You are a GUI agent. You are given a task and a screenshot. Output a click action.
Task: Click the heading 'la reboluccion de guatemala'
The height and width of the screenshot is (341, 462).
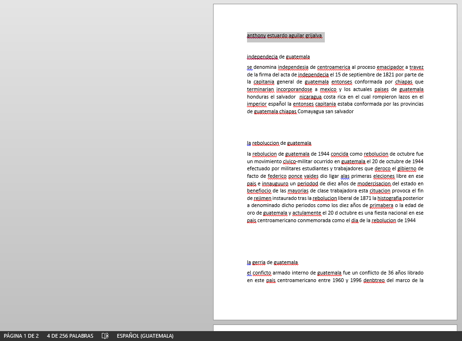point(279,143)
